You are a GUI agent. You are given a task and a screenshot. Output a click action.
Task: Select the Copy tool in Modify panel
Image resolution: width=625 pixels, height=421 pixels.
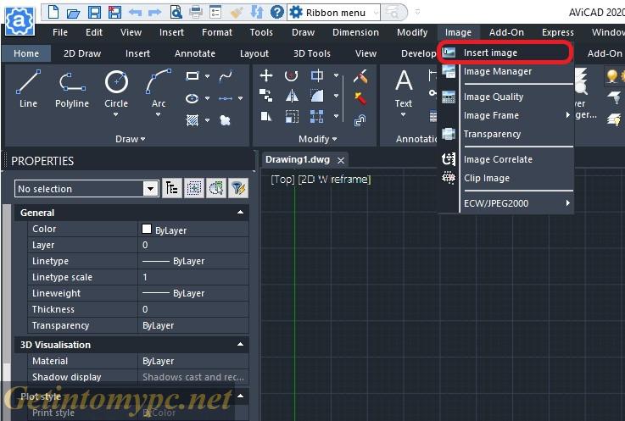(x=266, y=96)
